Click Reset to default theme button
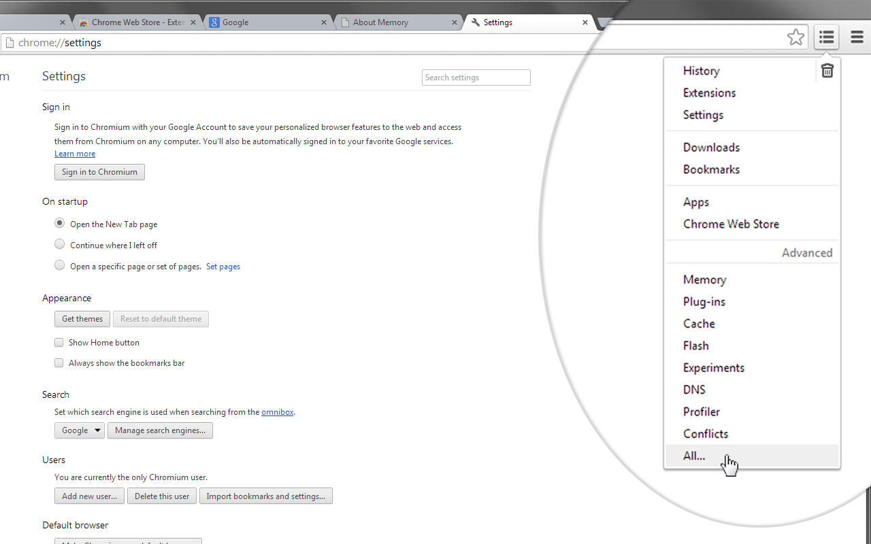 161,319
